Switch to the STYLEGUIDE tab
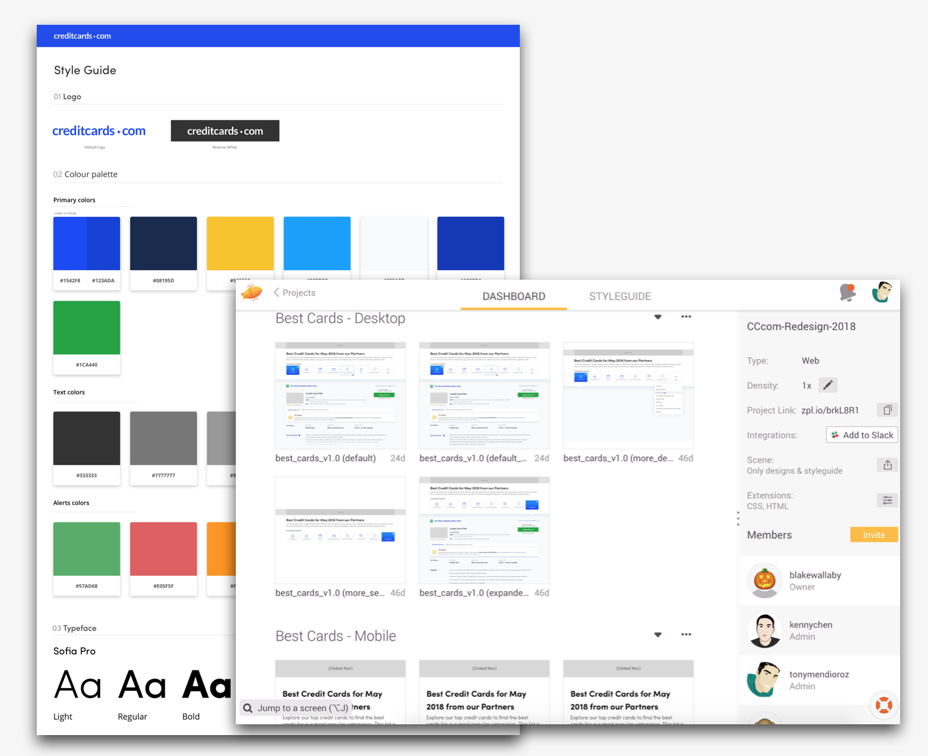The image size is (928, 756). (x=620, y=296)
